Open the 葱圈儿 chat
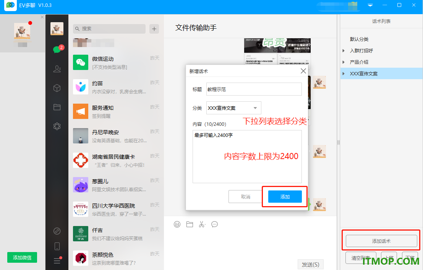 tap(116, 185)
